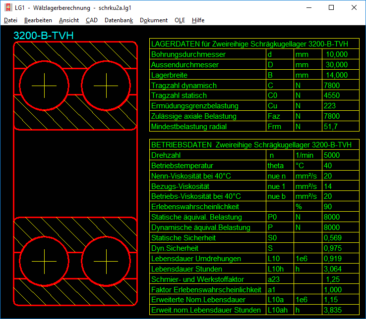Viewport: 366px width, 319px height.
Task: Click the Erweit.nom.Lebensdauer Stunden value 3,835
Action: 333,310
